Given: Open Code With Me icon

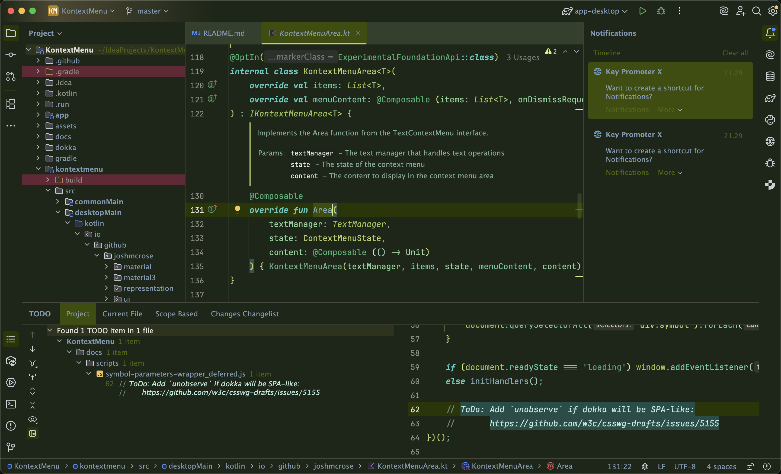Looking at the screenshot, I should (740, 11).
